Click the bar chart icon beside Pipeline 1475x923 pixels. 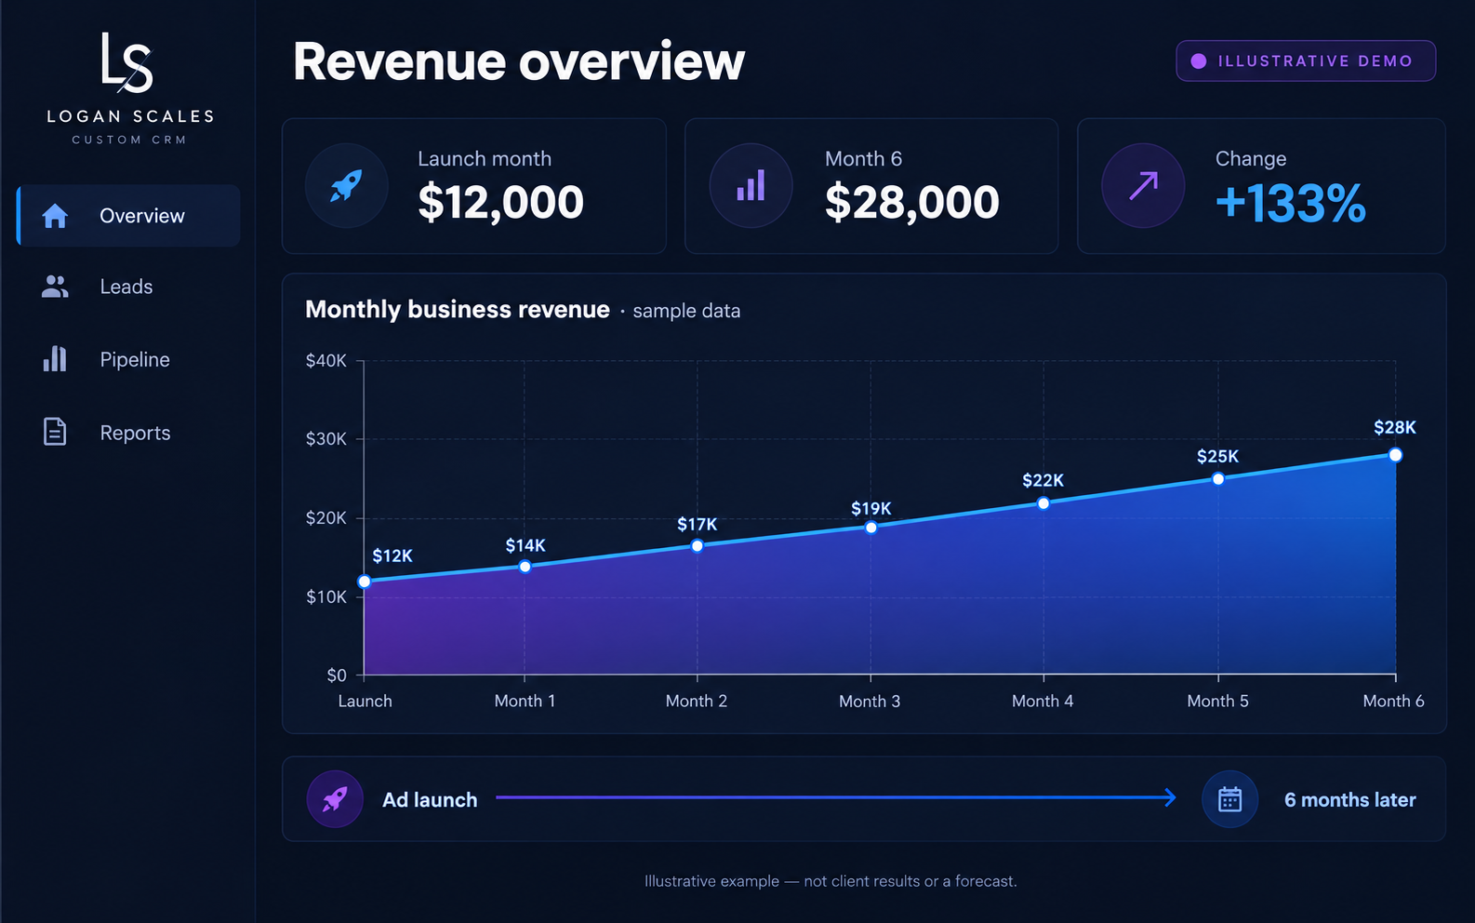coord(55,359)
